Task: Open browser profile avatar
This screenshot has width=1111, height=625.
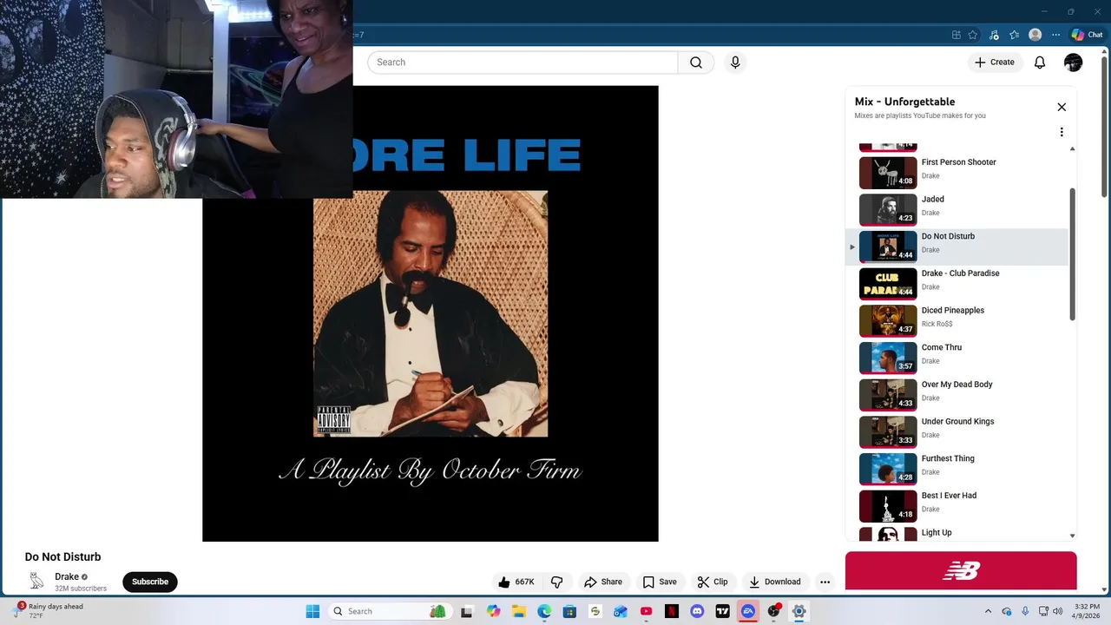Action: click(1035, 35)
